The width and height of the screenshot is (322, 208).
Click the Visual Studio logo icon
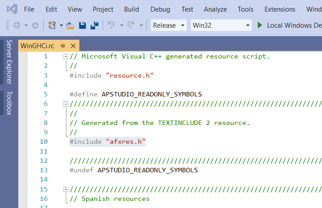tap(12, 9)
